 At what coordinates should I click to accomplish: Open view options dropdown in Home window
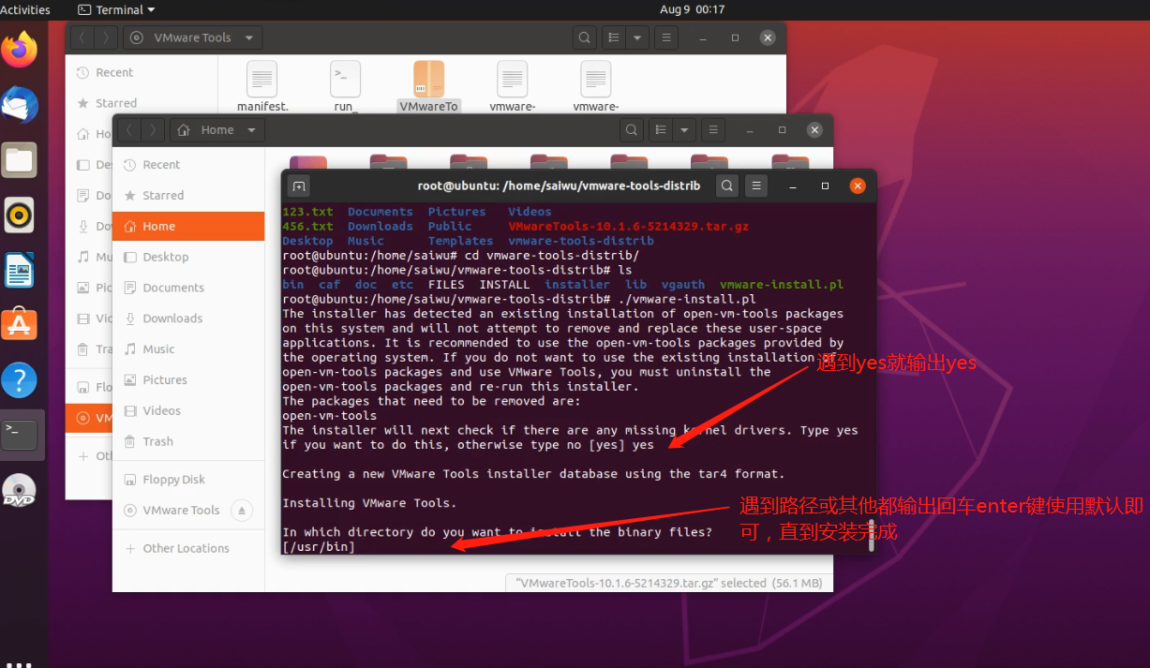point(685,130)
